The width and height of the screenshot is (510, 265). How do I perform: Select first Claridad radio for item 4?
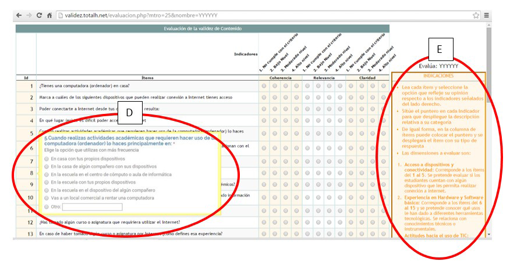coord(351,120)
